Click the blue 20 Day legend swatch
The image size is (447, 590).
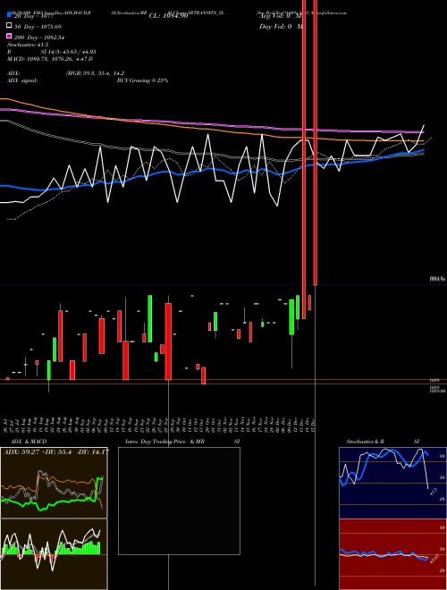[9, 15]
